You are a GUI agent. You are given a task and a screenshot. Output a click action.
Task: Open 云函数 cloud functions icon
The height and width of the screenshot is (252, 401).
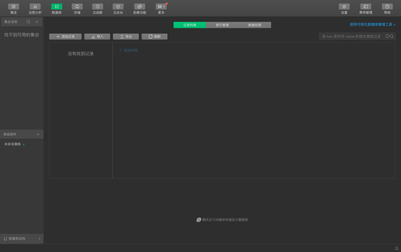(98, 7)
